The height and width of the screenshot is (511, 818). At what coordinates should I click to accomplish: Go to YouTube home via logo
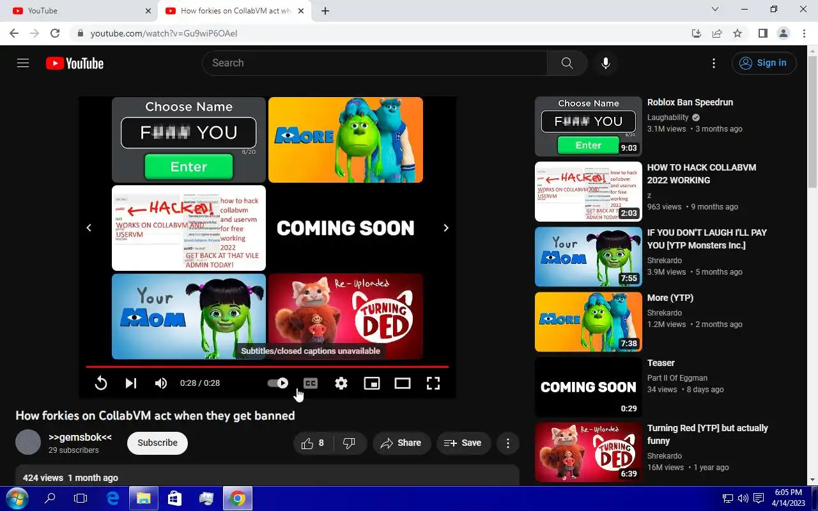coord(75,63)
